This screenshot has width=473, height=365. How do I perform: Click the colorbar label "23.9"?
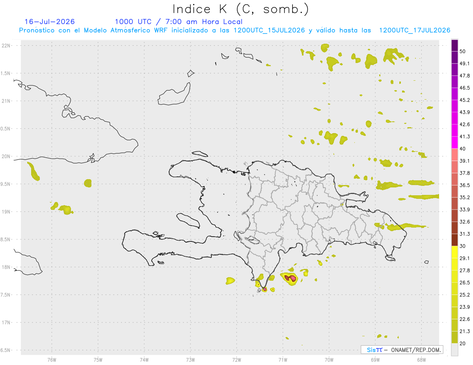tap(465, 307)
